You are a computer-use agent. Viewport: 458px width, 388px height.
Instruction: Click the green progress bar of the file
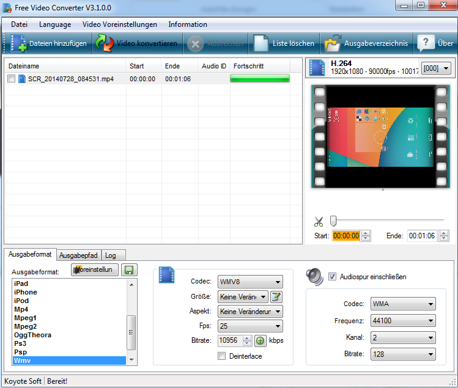260,79
